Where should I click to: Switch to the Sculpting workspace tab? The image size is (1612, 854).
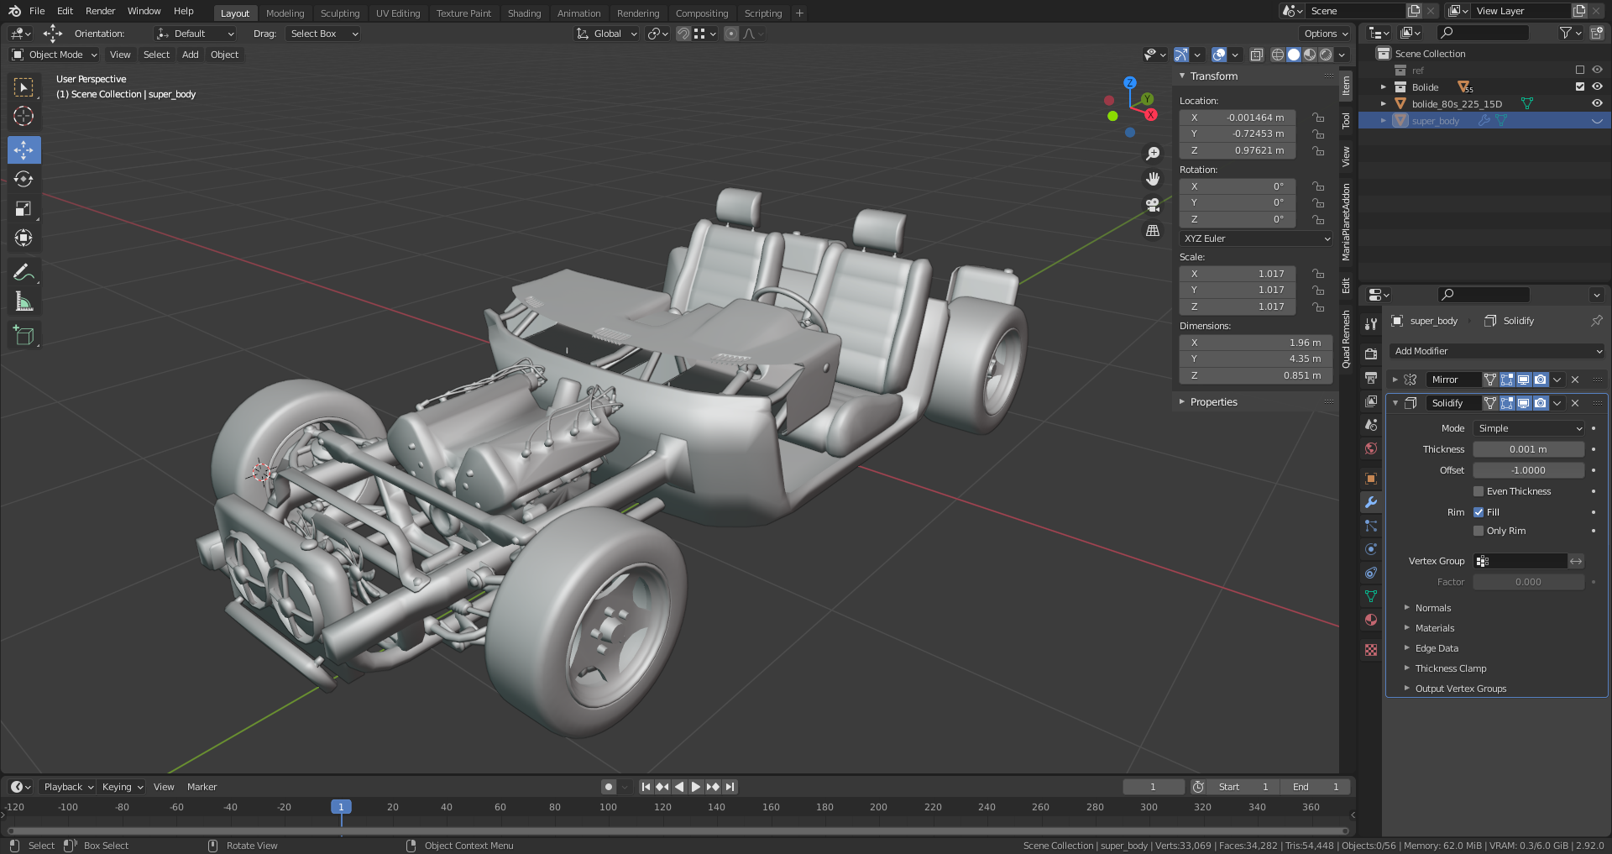(x=339, y=13)
